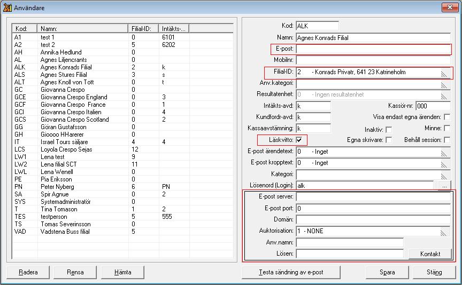Image resolution: width=462 pixels, height=285 pixels.
Task: Click the ellipsis button beside Lösenord
Action: click(x=444, y=186)
